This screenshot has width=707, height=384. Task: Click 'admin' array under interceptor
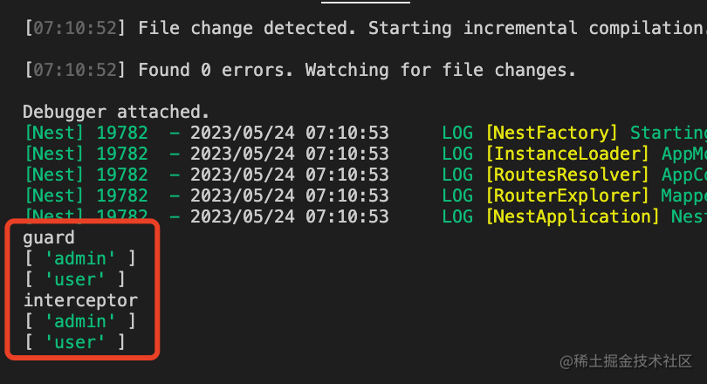click(80, 321)
